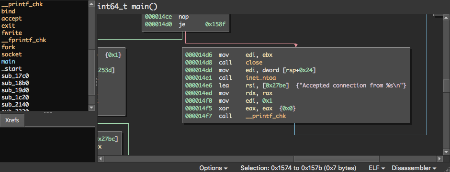Screen dimensions: 450x172
Task: Click the close call target
Action: click(254, 63)
